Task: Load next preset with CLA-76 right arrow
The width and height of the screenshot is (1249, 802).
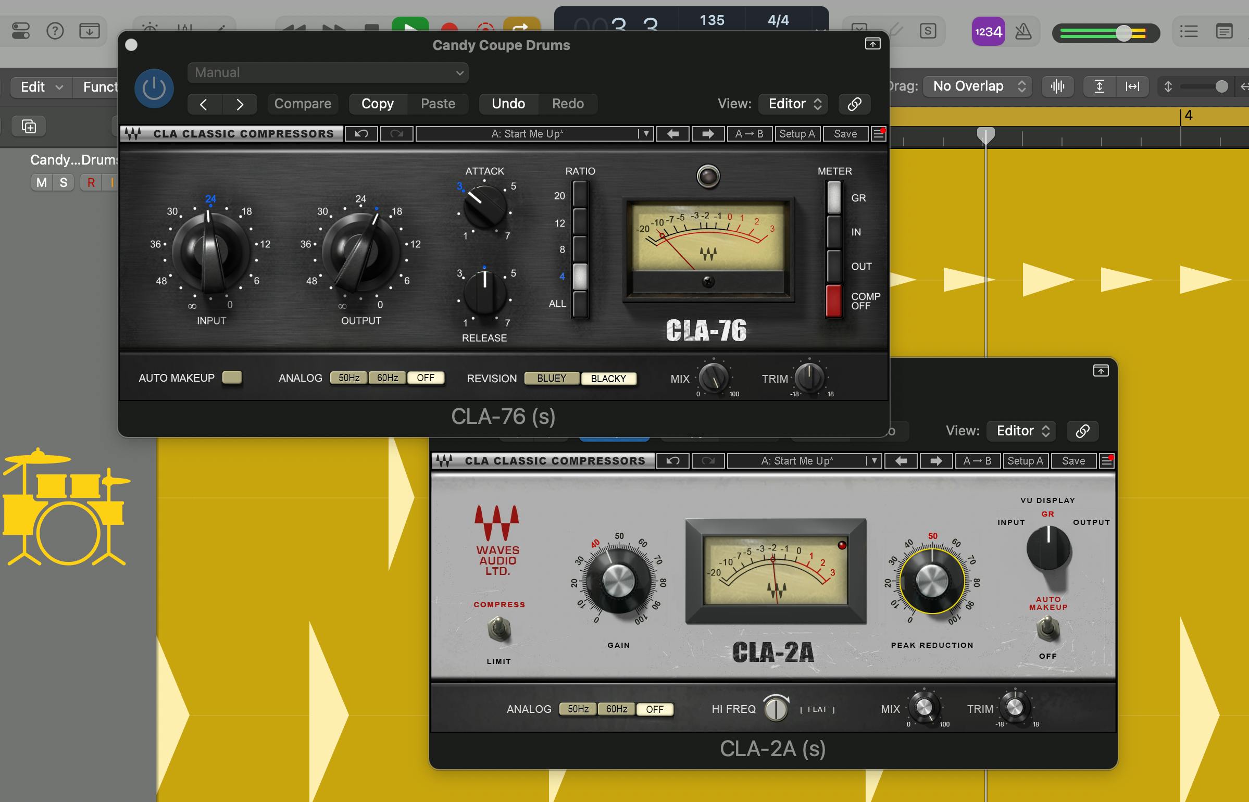Action: (x=707, y=134)
